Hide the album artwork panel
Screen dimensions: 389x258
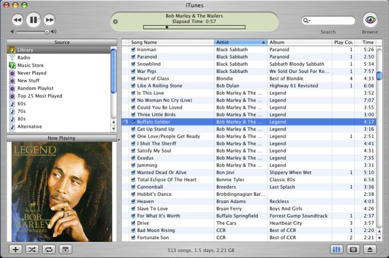[64, 249]
